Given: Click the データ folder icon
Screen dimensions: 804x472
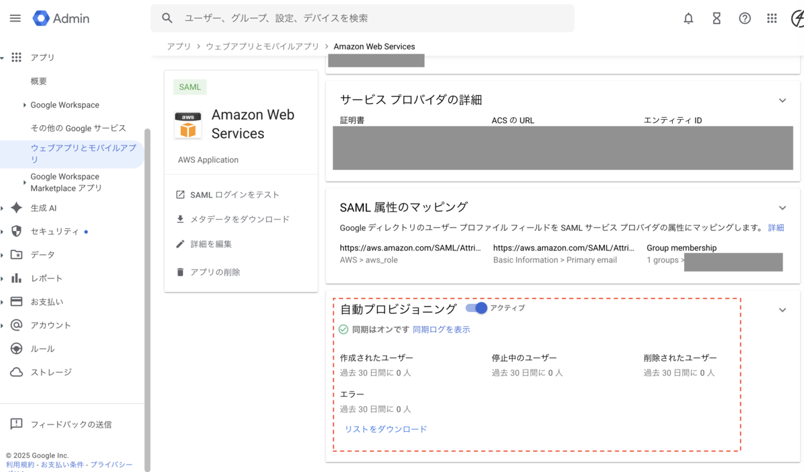Looking at the screenshot, I should 17,254.
